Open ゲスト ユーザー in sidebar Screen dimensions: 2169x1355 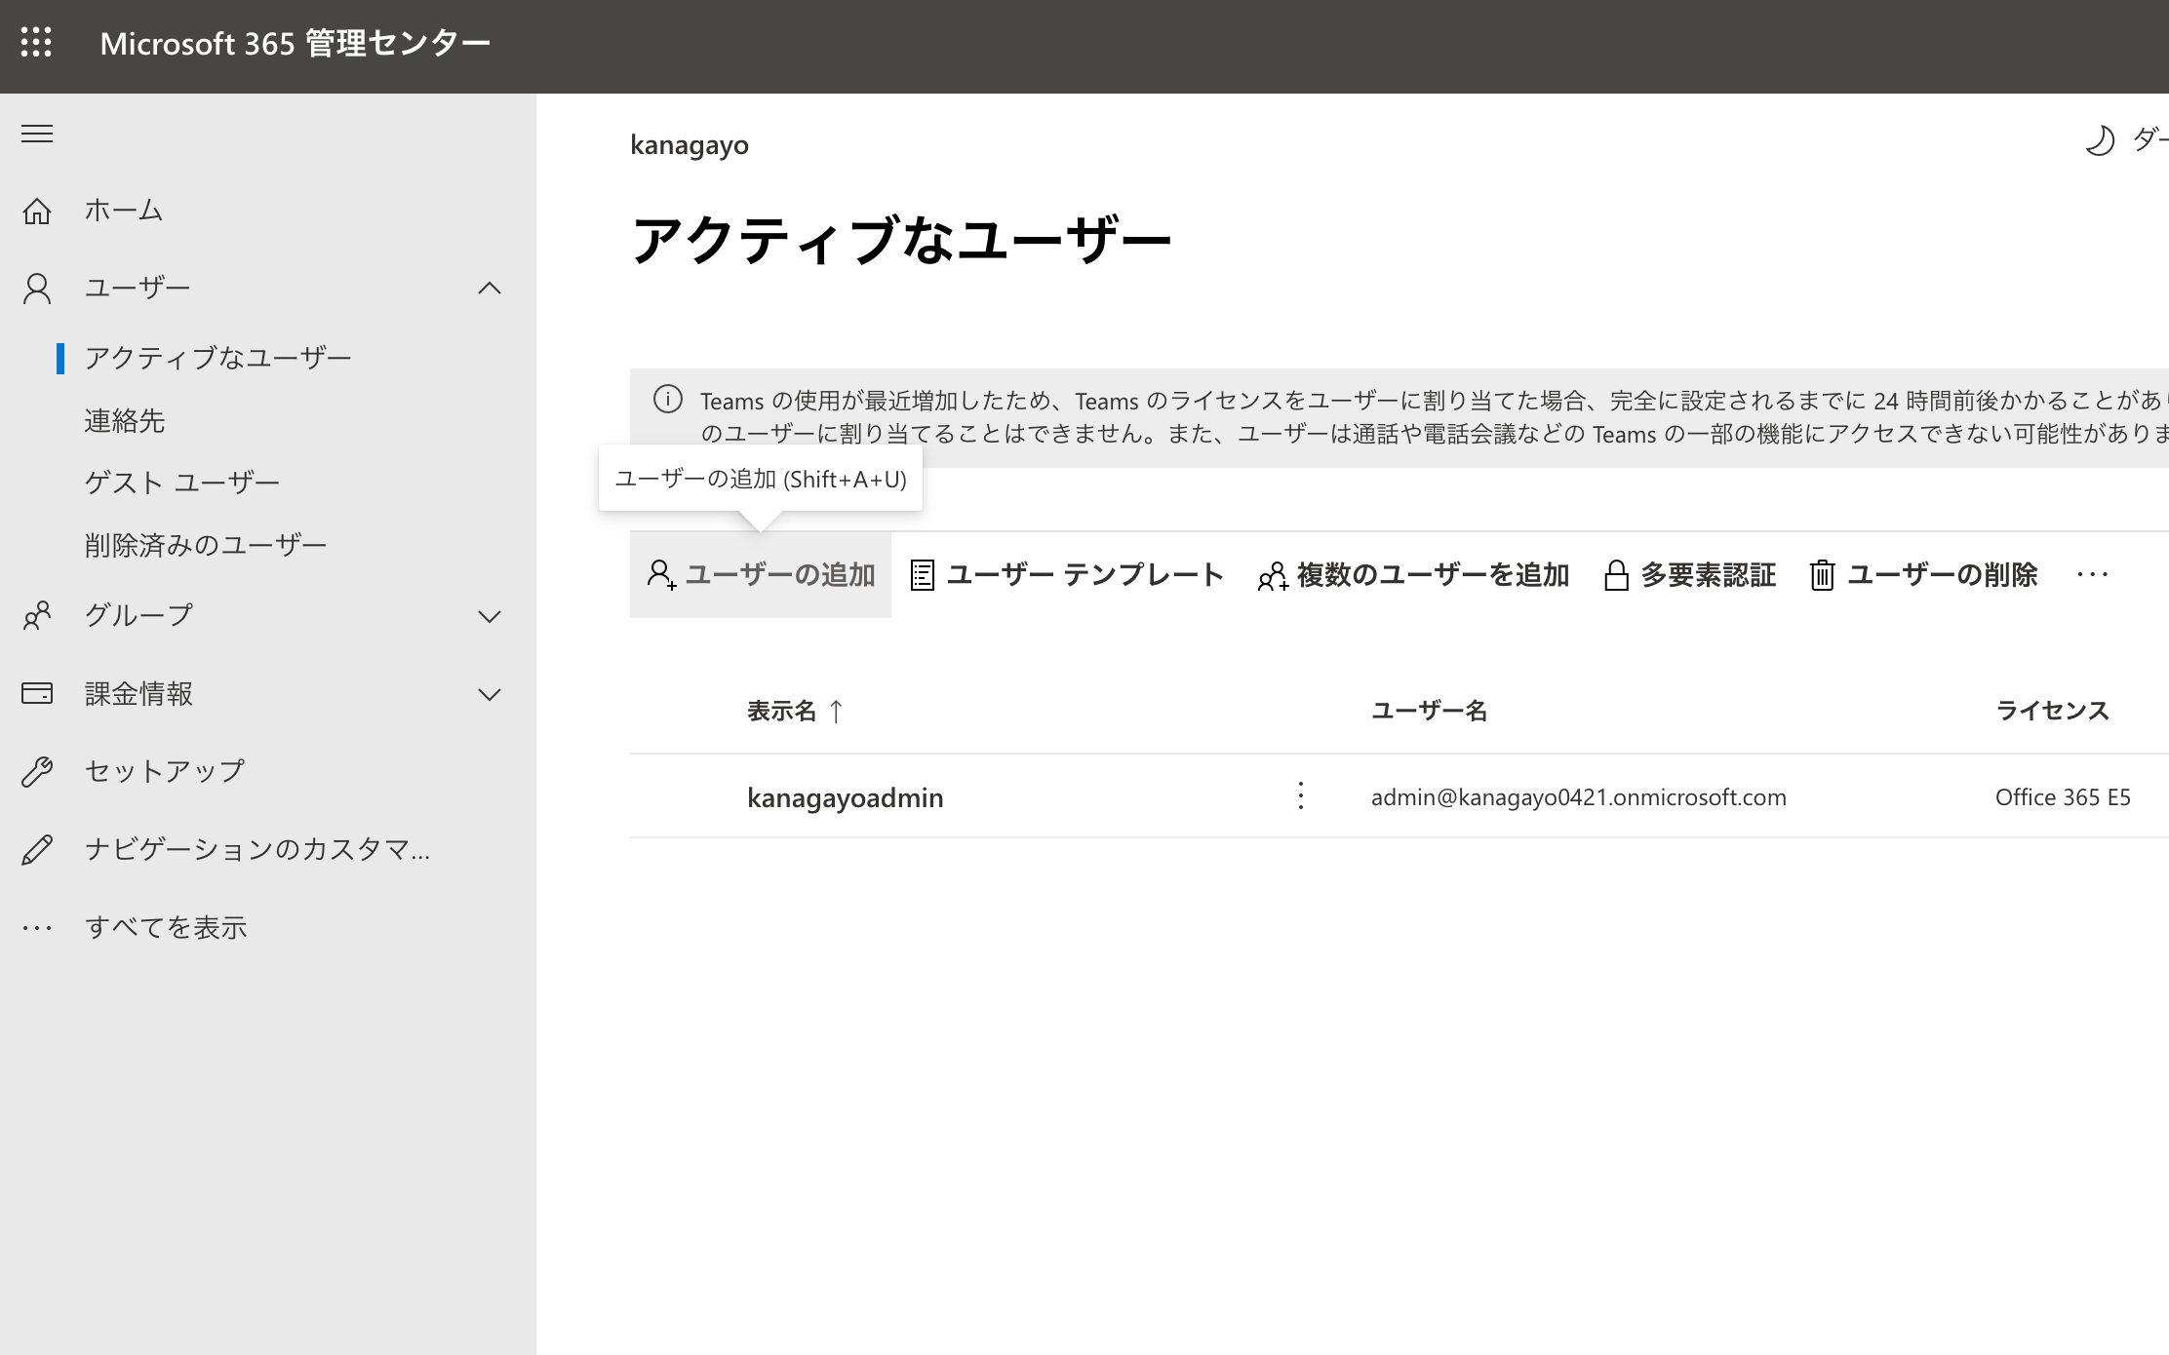[182, 483]
